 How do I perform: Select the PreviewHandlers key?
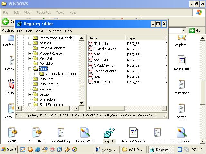52,48
